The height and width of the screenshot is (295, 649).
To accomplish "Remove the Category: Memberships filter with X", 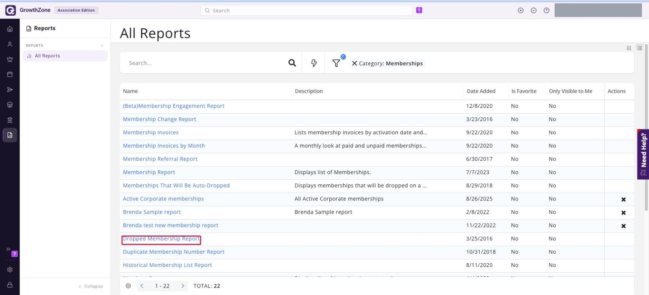I will pos(354,64).
